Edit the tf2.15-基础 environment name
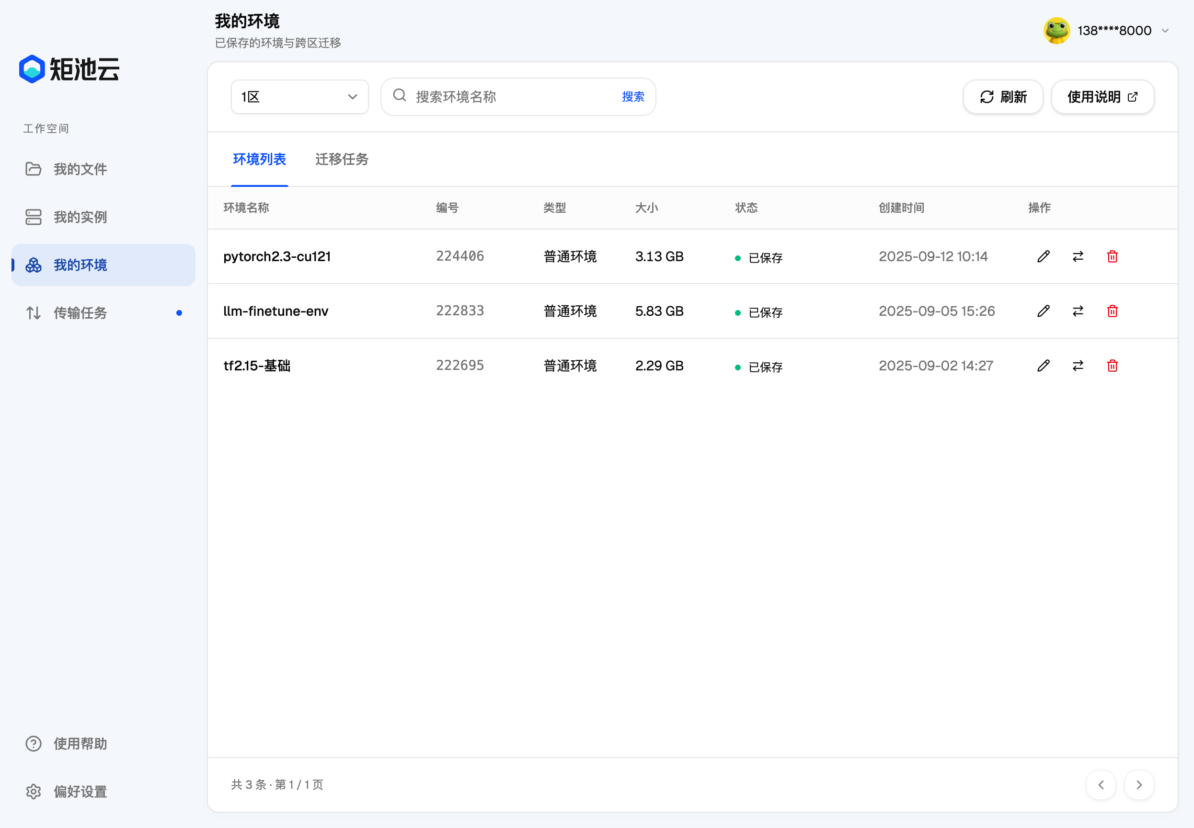The height and width of the screenshot is (828, 1194). click(1043, 366)
